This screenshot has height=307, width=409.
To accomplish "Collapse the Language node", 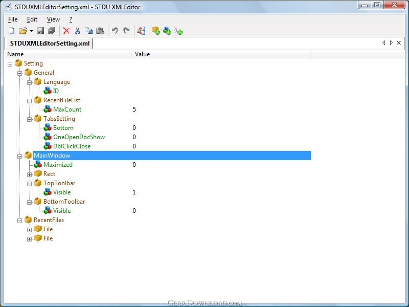I will point(29,82).
